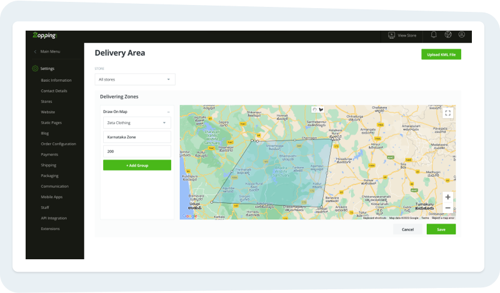Open the user account profile icon

point(461,34)
